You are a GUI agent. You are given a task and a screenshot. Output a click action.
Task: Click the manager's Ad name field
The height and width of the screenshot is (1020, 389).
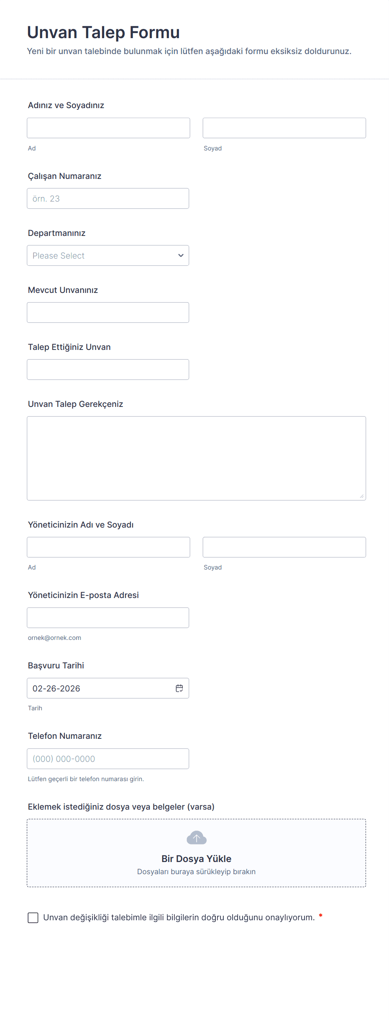(108, 547)
